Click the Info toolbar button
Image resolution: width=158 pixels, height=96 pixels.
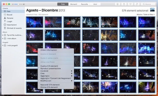click(117, 4)
